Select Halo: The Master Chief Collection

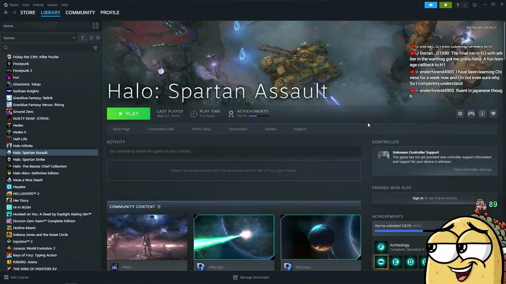(40, 166)
